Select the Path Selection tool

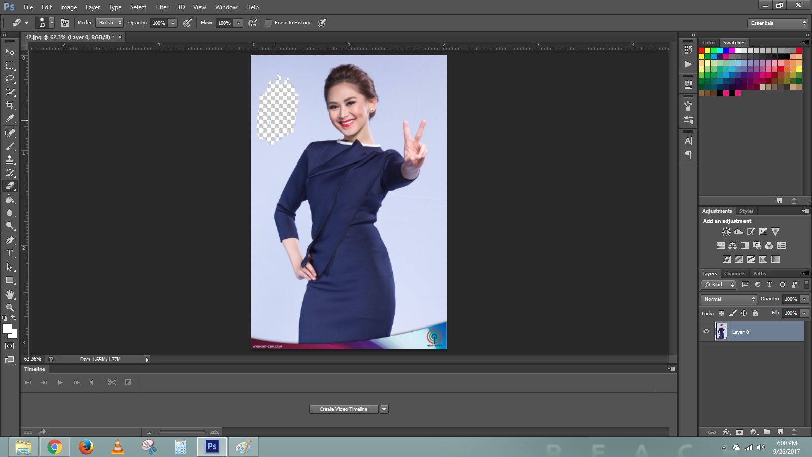[x=10, y=267]
